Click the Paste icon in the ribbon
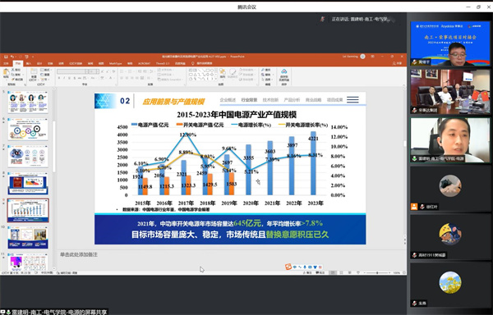The image size is (493, 315). [x=6, y=74]
